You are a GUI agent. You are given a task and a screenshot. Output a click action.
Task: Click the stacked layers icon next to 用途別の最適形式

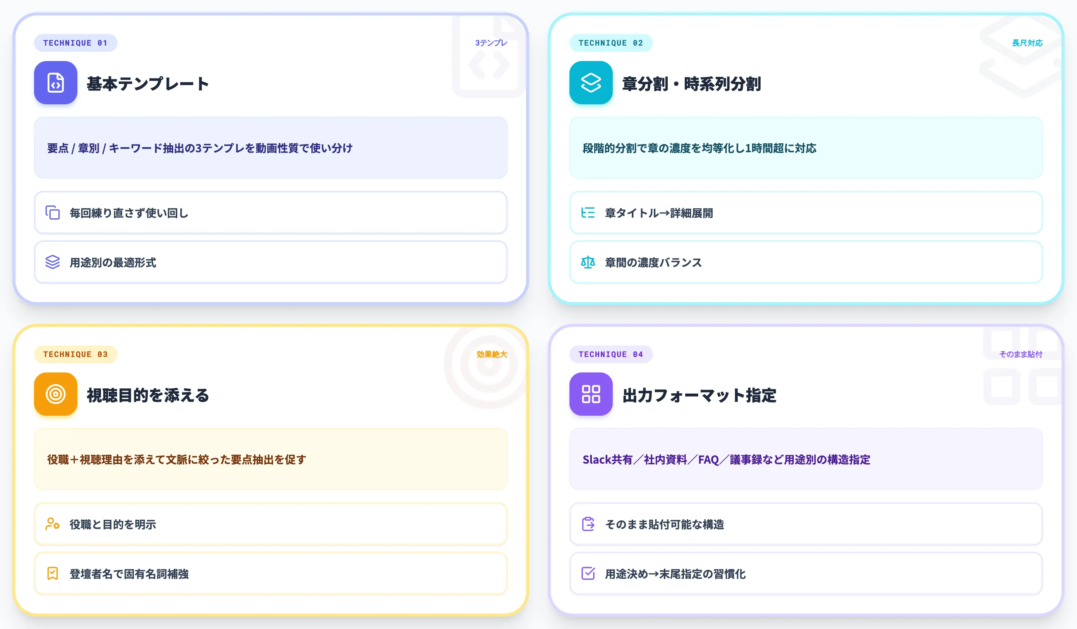tap(53, 262)
